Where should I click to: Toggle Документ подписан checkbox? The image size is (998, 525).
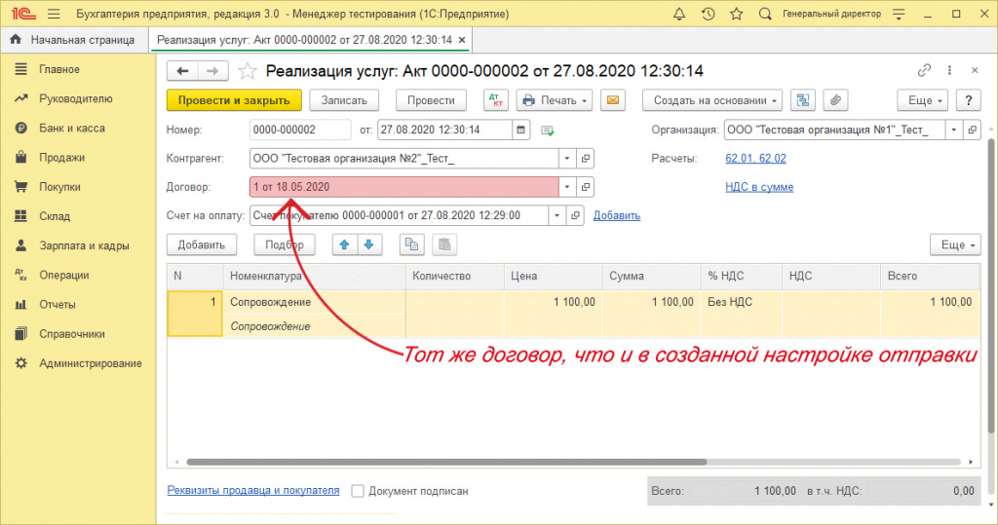[x=358, y=491]
